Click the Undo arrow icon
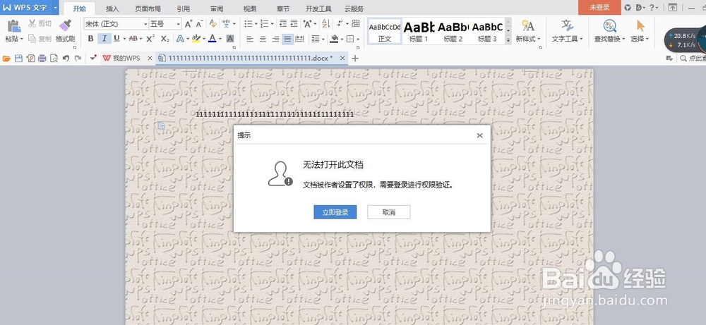The height and width of the screenshot is (325, 706). (66, 58)
